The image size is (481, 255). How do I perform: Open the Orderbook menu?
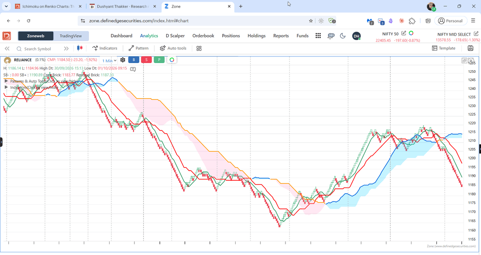click(203, 36)
